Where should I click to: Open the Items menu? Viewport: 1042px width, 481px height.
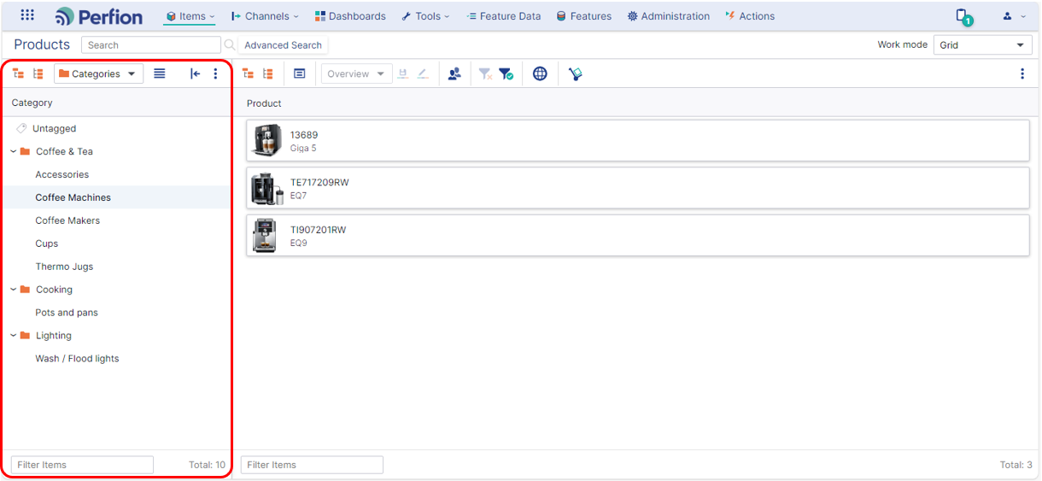click(x=190, y=16)
